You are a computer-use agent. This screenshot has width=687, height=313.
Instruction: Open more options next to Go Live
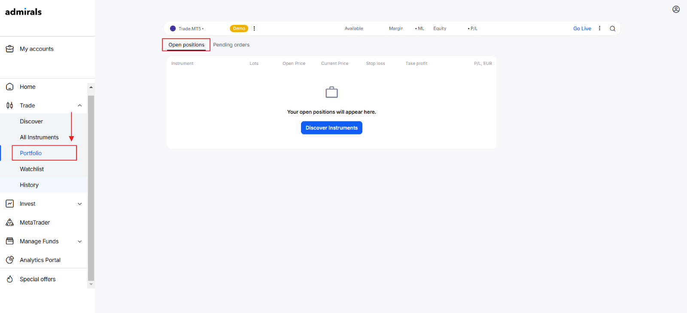[599, 28]
